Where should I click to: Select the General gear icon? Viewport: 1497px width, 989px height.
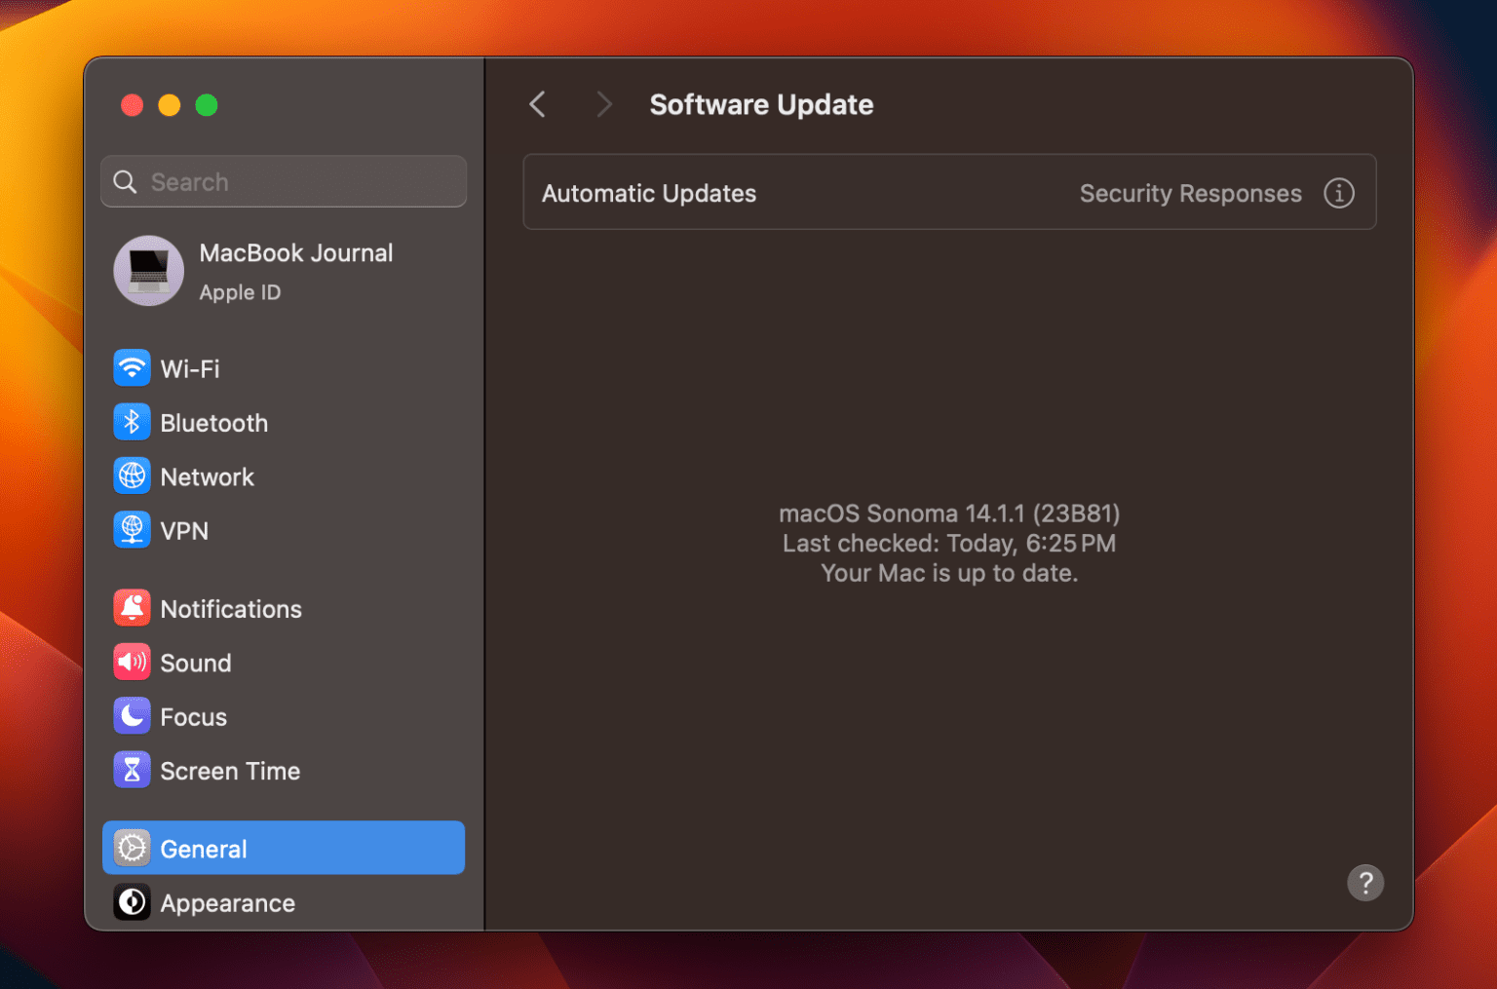click(x=132, y=848)
